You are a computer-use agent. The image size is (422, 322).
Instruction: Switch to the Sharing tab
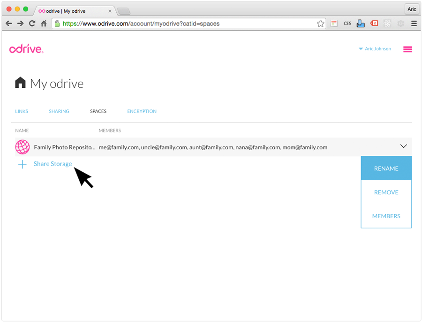coord(59,111)
